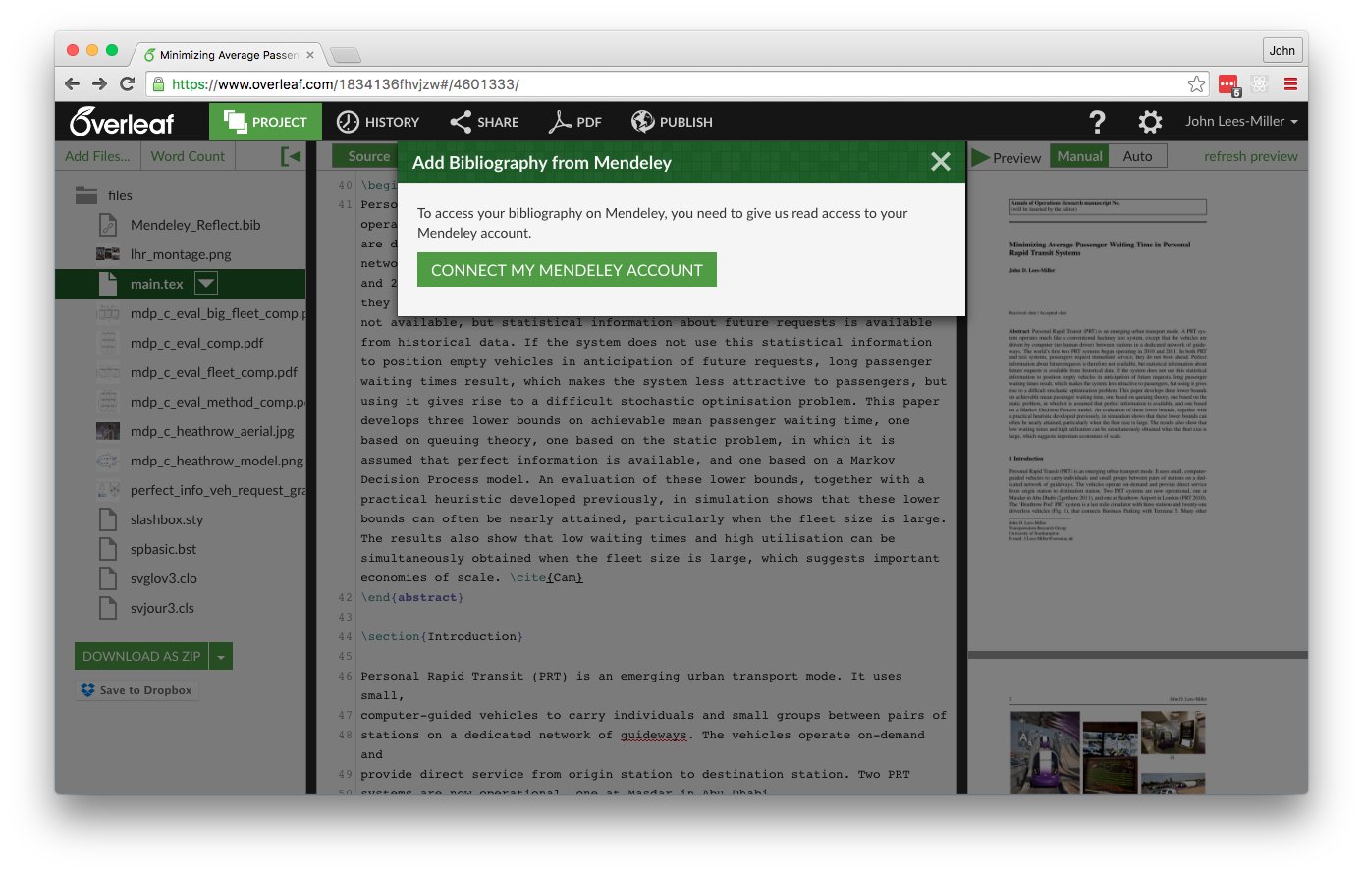Close the Add Bibliography from Mendeley dialog
The width and height of the screenshot is (1363, 873).
[x=941, y=162]
